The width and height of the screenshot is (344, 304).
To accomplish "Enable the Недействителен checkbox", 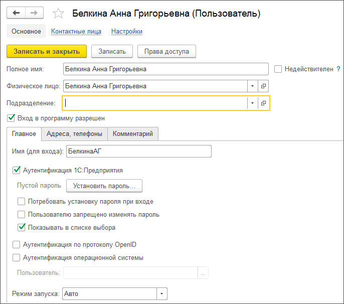I will pos(278,69).
